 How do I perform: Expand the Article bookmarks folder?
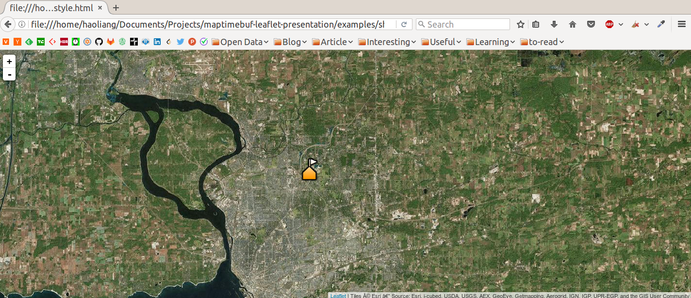pyautogui.click(x=332, y=42)
